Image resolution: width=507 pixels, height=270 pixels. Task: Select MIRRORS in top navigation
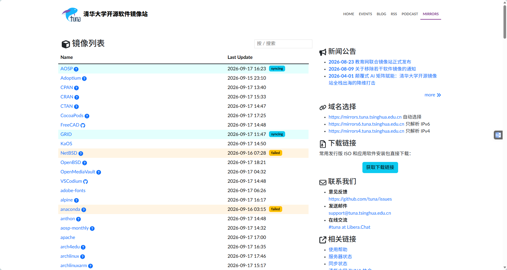[431, 14]
